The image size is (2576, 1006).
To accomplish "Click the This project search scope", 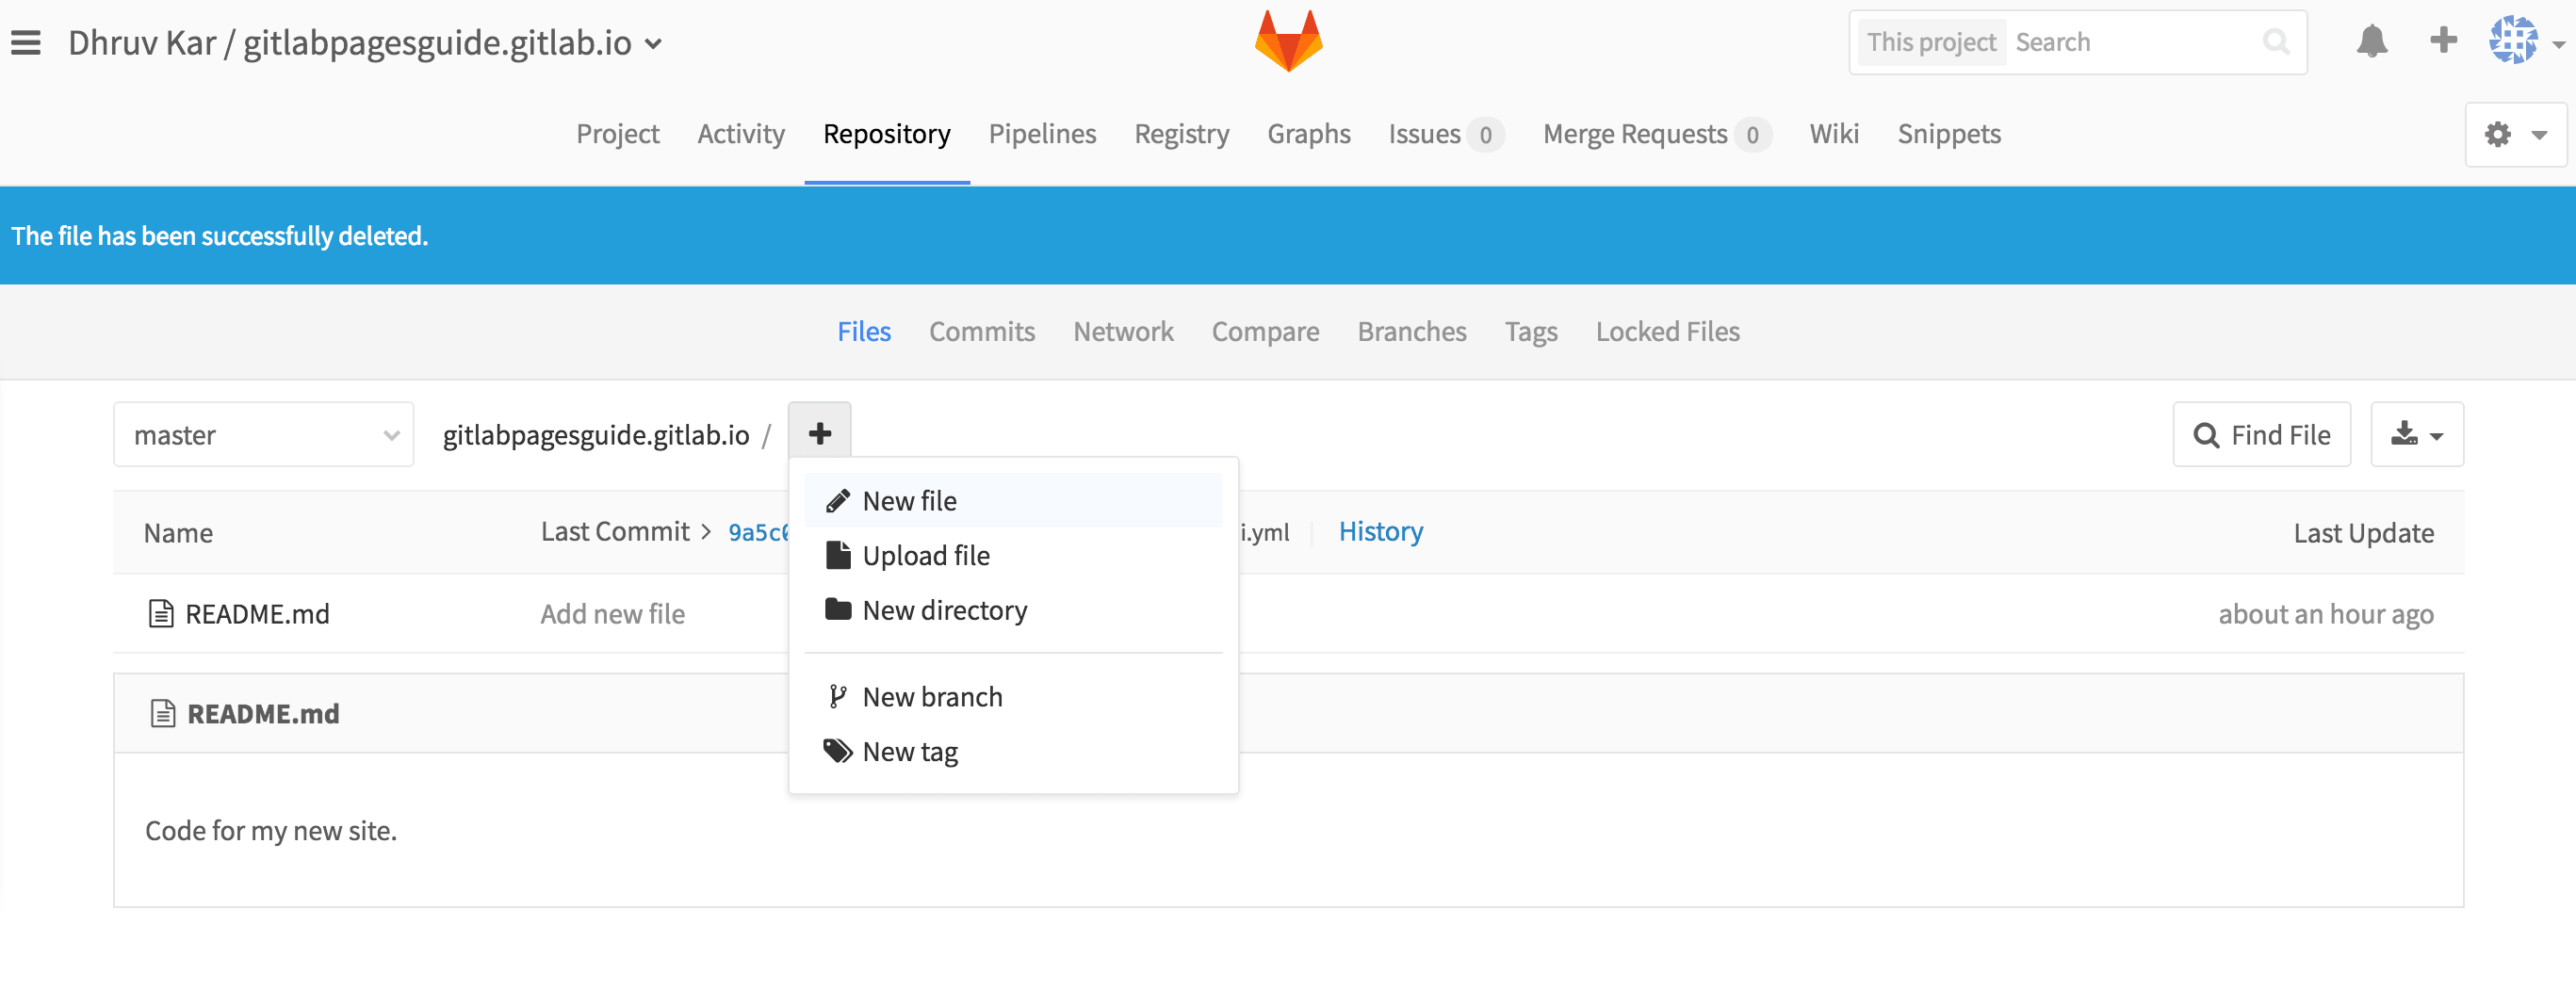I will [x=1930, y=42].
